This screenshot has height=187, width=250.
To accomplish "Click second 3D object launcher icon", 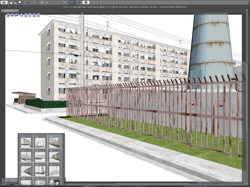I will coord(12,15).
